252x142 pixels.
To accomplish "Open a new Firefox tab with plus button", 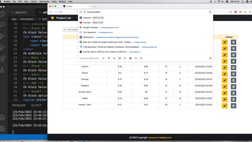I will click(94, 6).
